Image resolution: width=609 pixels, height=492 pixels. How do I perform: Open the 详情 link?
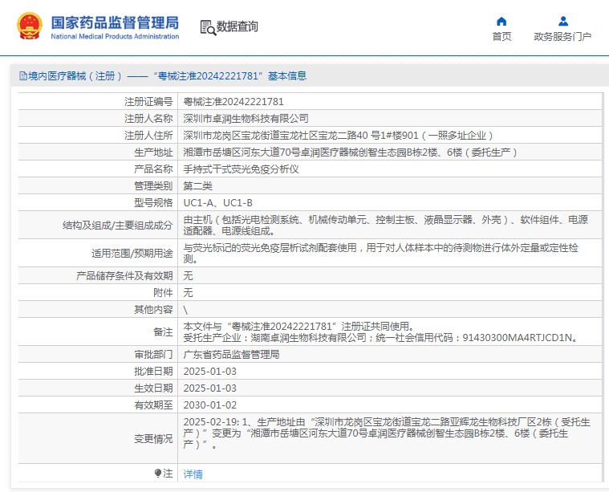(x=193, y=474)
